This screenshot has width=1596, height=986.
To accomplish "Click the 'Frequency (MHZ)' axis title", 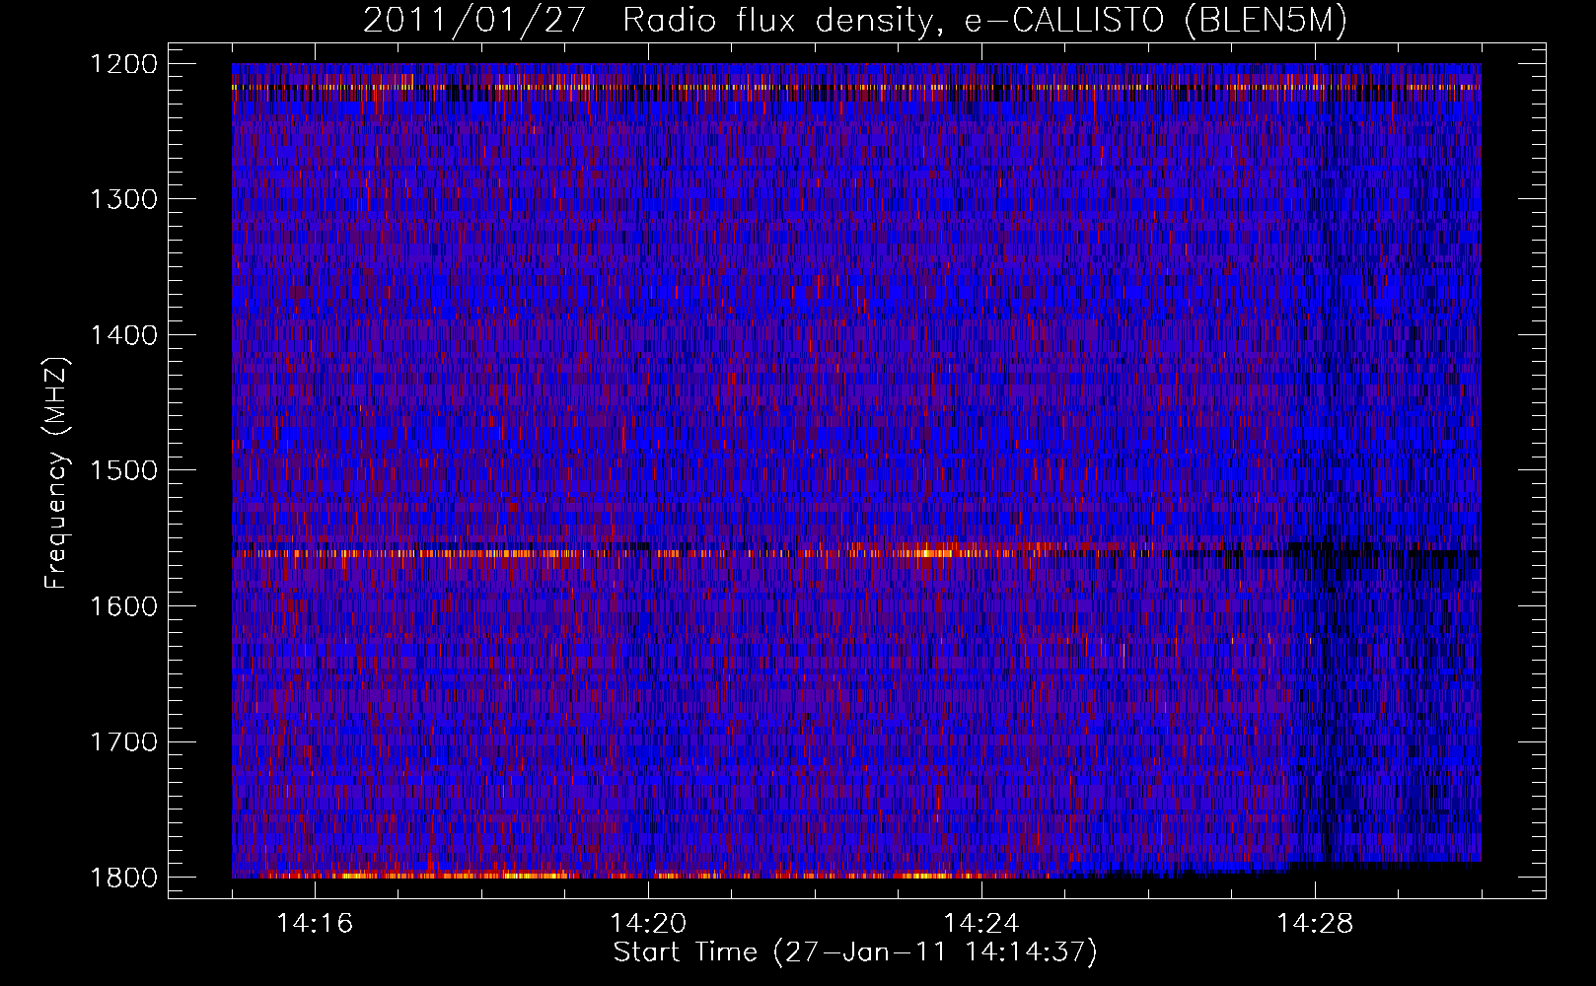I will pyautogui.click(x=56, y=472).
